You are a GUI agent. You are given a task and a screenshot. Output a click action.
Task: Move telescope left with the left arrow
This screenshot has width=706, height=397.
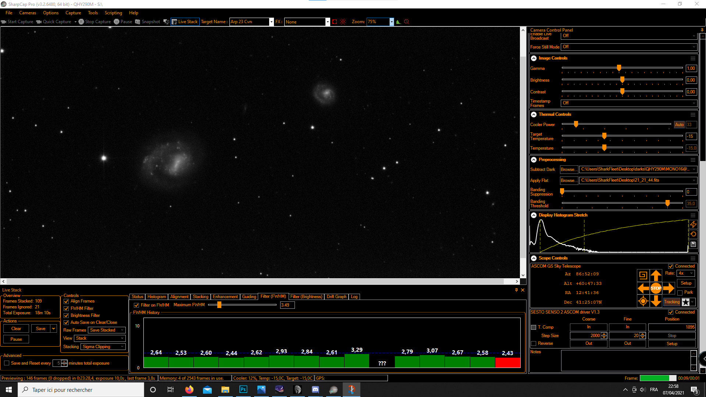pos(643,289)
